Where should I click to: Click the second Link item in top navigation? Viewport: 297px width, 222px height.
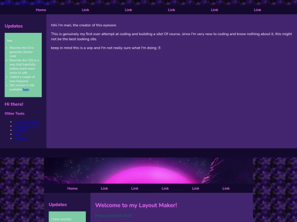point(128,10)
